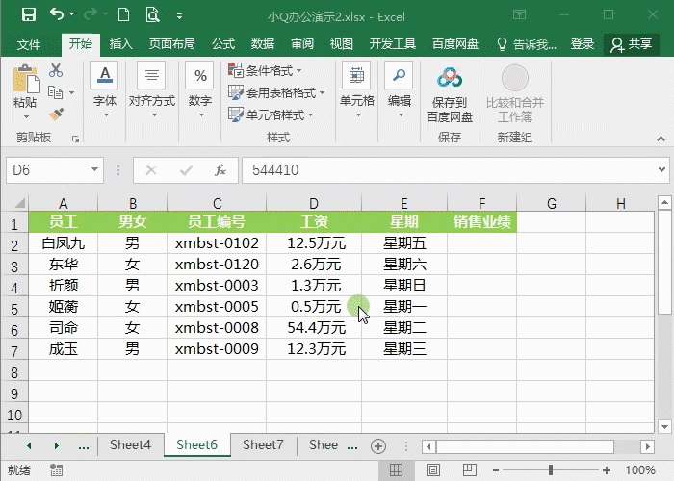Switch to the 审阅 tab

click(x=302, y=44)
